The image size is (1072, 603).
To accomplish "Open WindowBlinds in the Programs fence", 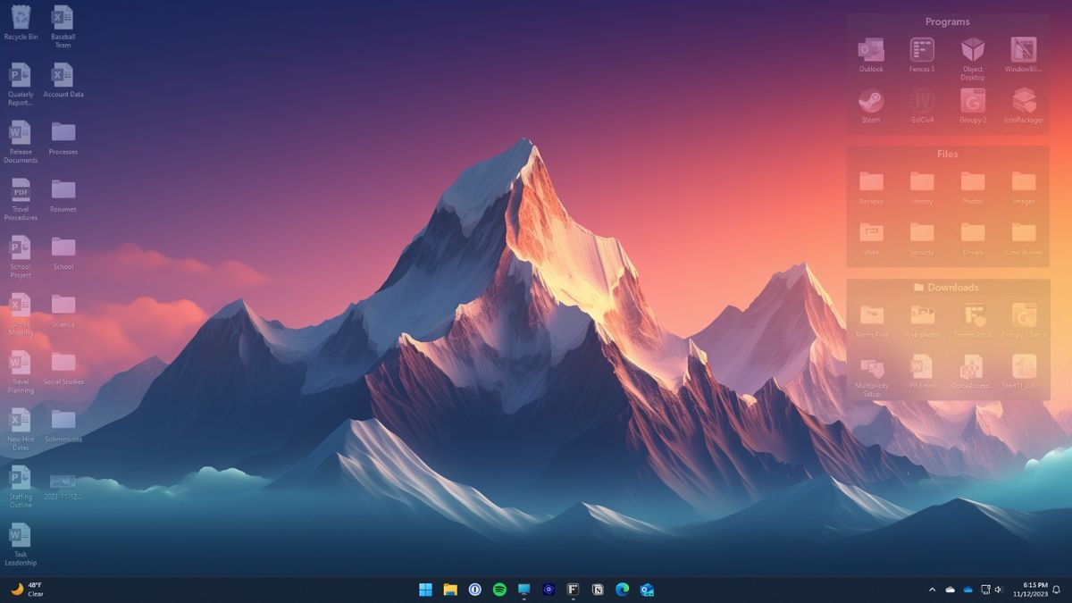I will click(1024, 54).
